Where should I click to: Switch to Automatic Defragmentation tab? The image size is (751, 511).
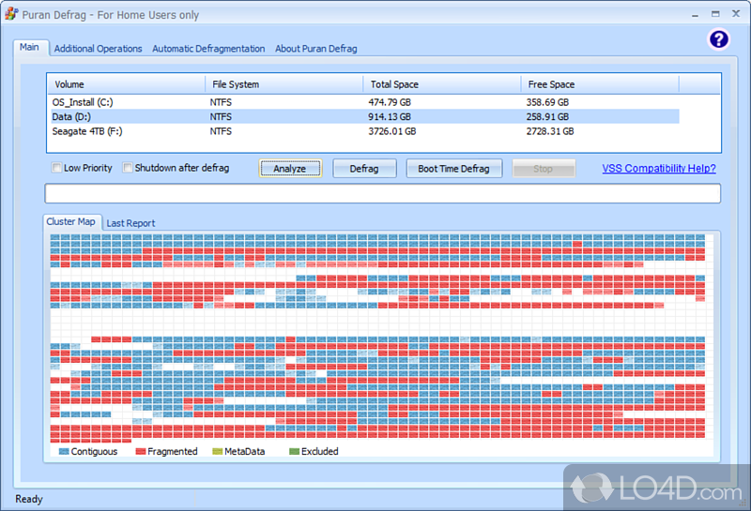208,49
